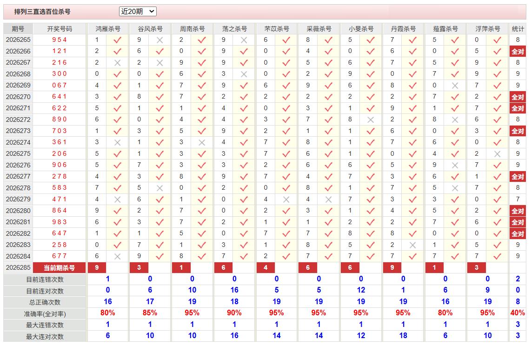Click the 鸿雁杀号 check mark in row 2026265
This screenshot has width=531, height=346.
click(x=118, y=40)
